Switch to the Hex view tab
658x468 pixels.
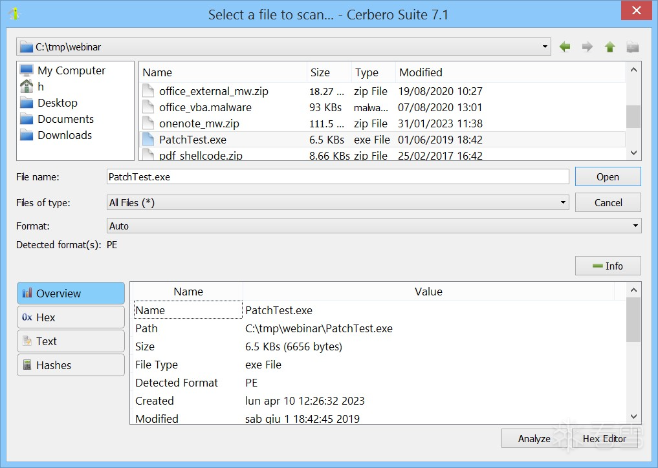click(x=71, y=317)
